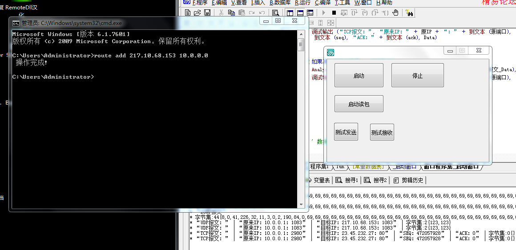Switch to the 窗口程序集_启动窗口 tab
This screenshot has height=250, width=516.
pyautogui.click(x=451, y=167)
